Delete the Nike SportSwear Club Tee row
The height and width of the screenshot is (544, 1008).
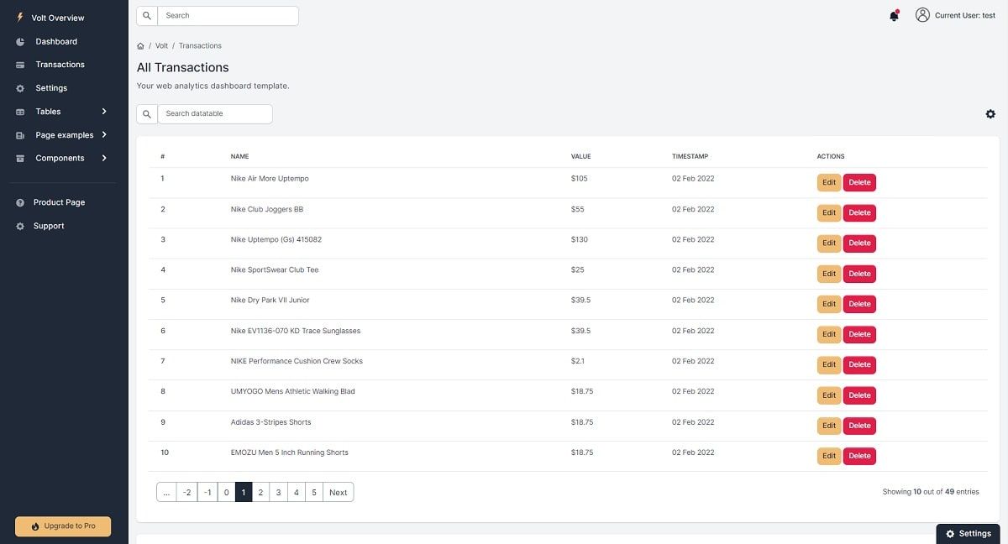[859, 274]
